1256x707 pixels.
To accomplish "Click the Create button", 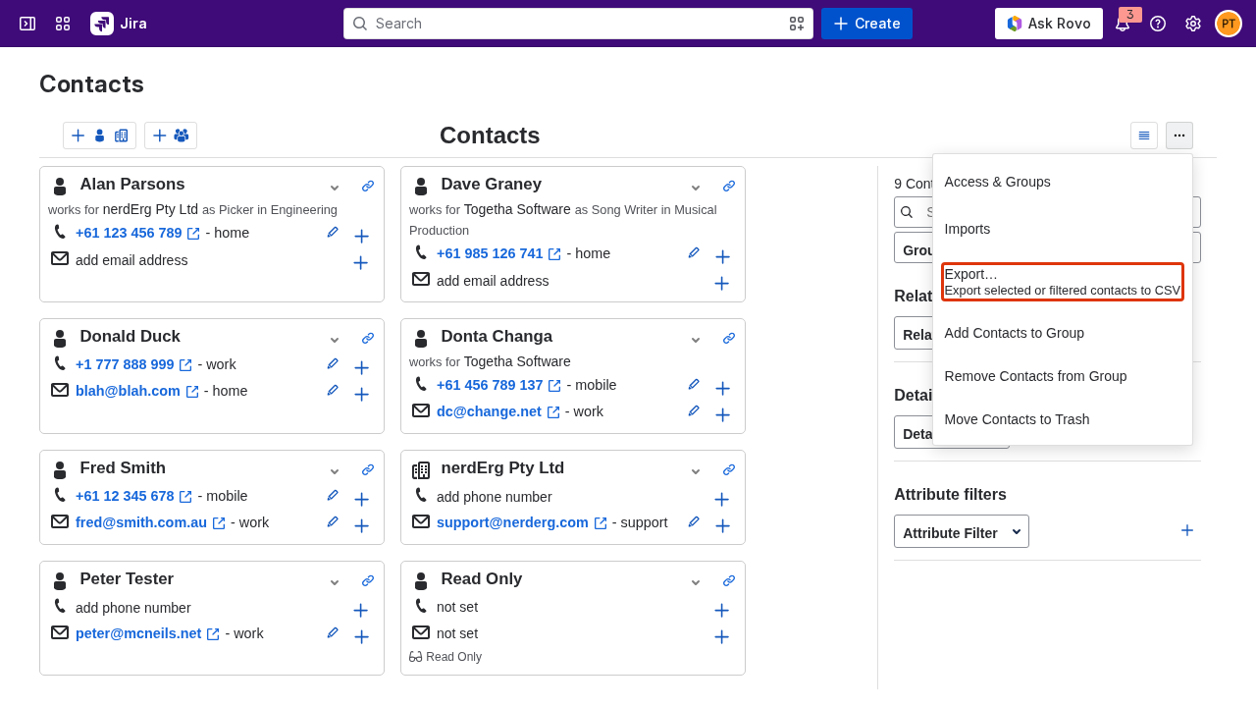I will click(x=866, y=24).
